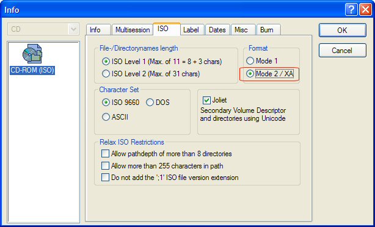Open the Label tab
375x227 pixels.
pos(192,30)
